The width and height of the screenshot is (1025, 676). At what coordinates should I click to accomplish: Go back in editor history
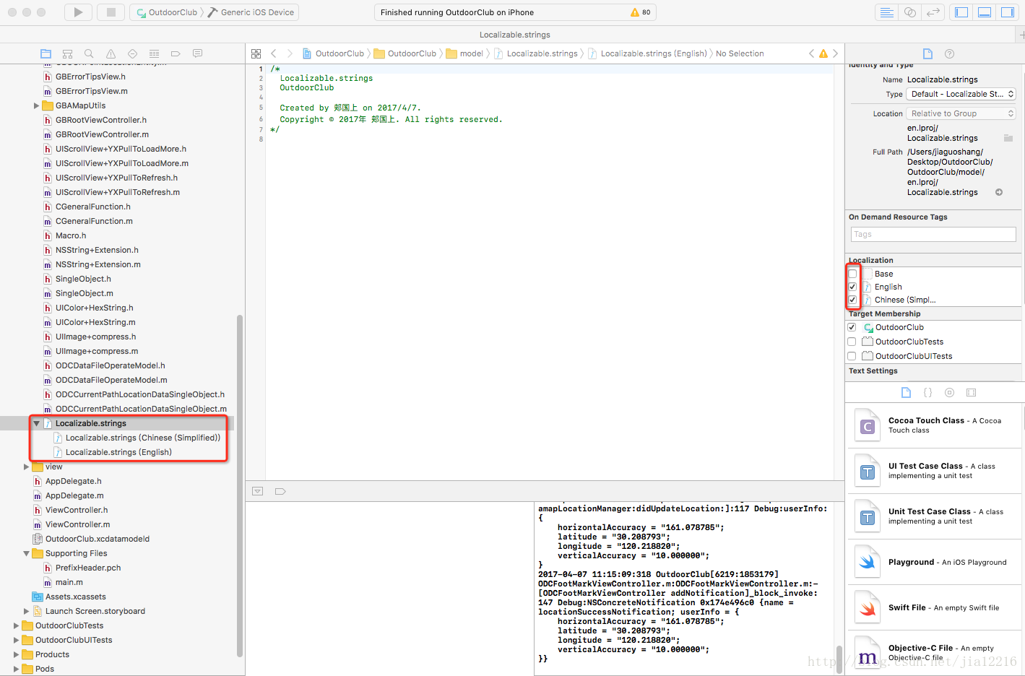point(274,53)
